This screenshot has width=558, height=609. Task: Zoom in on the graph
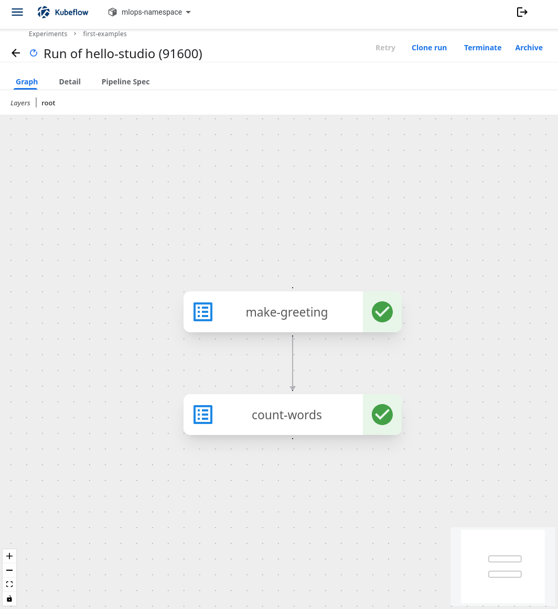tap(9, 556)
